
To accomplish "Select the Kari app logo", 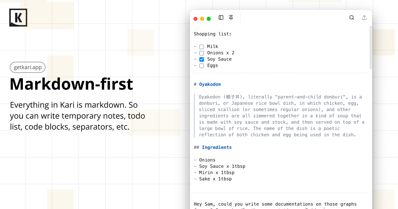I will tap(18, 17).
